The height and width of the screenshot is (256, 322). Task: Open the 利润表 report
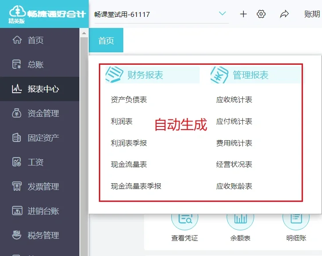tap(122, 121)
